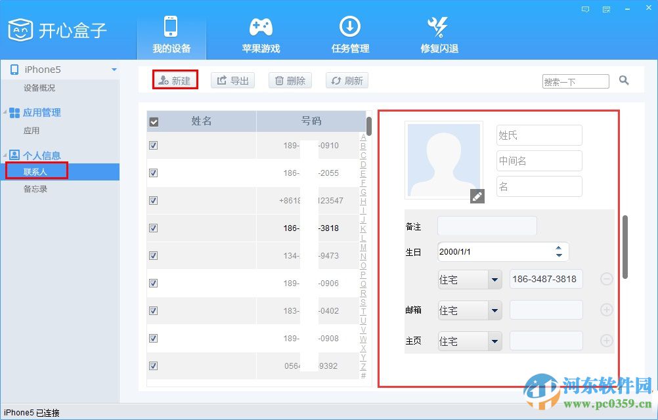The image size is (658, 420).
Task: Delete selected contacts with 删除
Action: [x=290, y=80]
